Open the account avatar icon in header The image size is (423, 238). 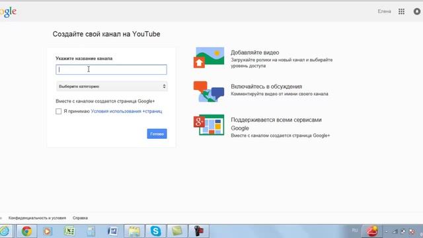[x=417, y=11]
